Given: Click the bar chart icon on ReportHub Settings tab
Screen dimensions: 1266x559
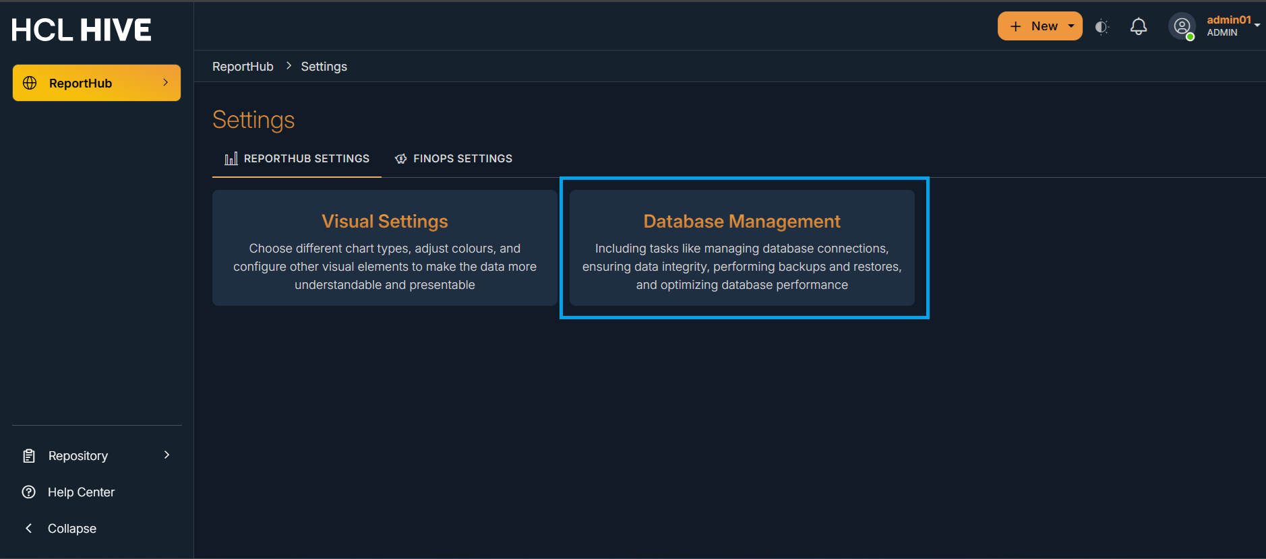Looking at the screenshot, I should tap(231, 159).
